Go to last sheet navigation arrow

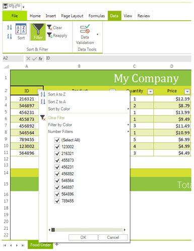point(23,245)
